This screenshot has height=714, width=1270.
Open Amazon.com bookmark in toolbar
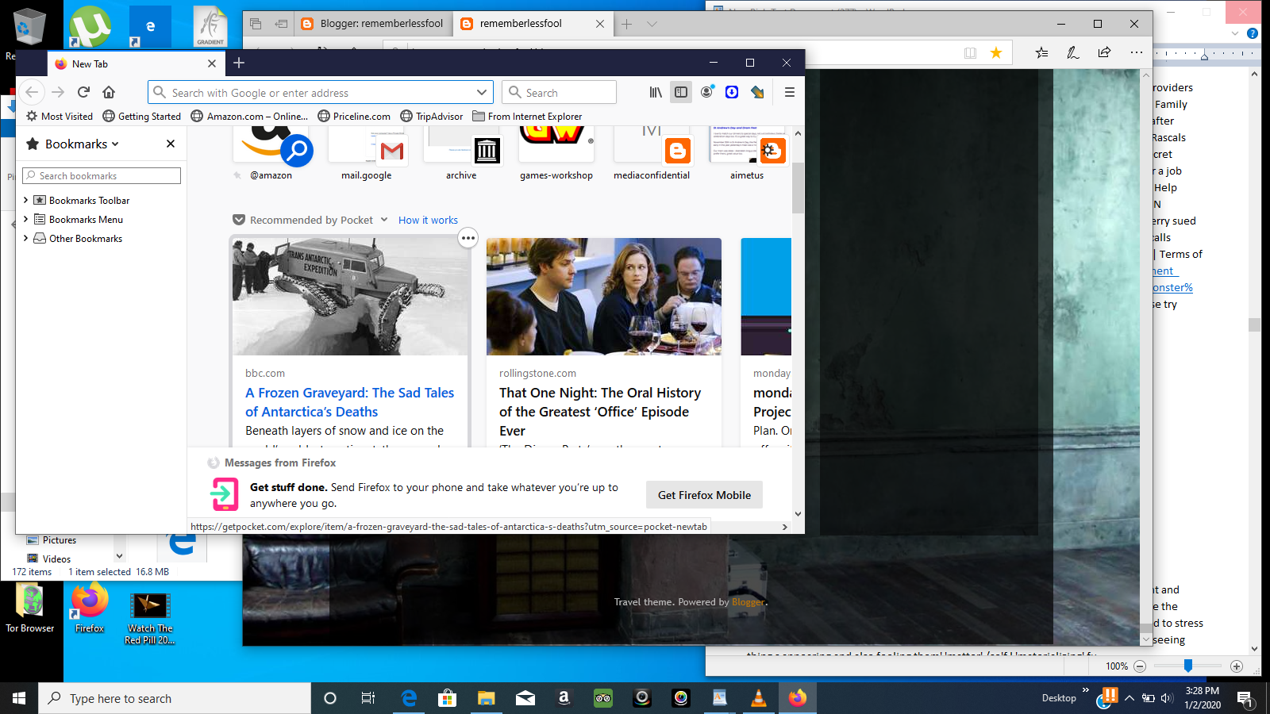(x=249, y=116)
